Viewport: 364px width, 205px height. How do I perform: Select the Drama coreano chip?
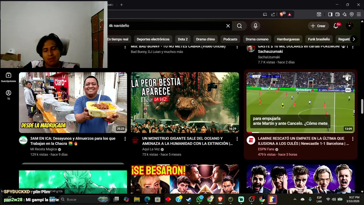(x=257, y=39)
